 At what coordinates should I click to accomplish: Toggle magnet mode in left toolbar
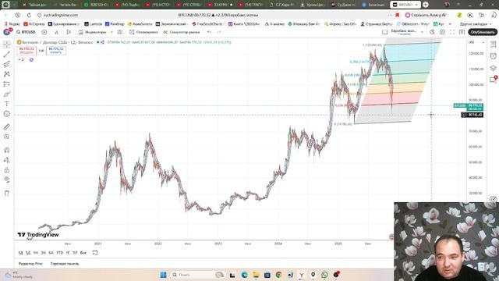pyautogui.click(x=7, y=150)
